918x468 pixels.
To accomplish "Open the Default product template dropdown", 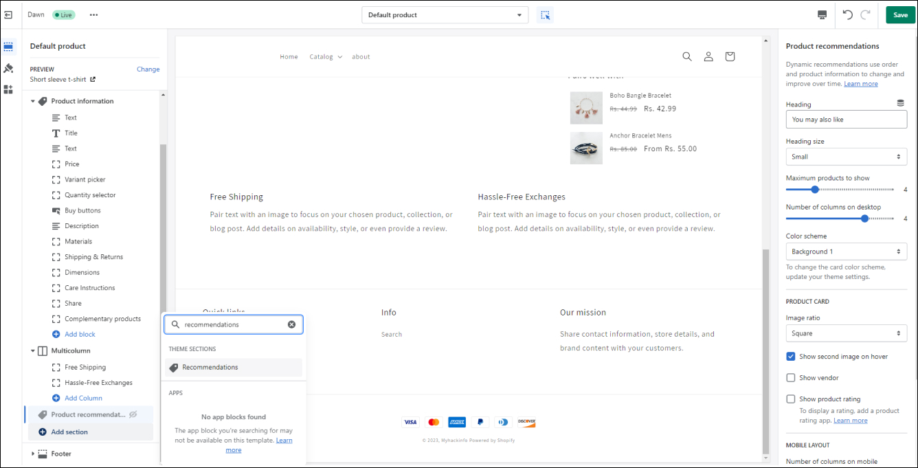I will pyautogui.click(x=445, y=14).
